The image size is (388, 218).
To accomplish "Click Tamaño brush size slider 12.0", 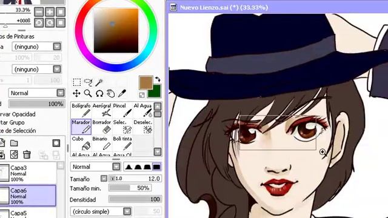I will point(135,179).
